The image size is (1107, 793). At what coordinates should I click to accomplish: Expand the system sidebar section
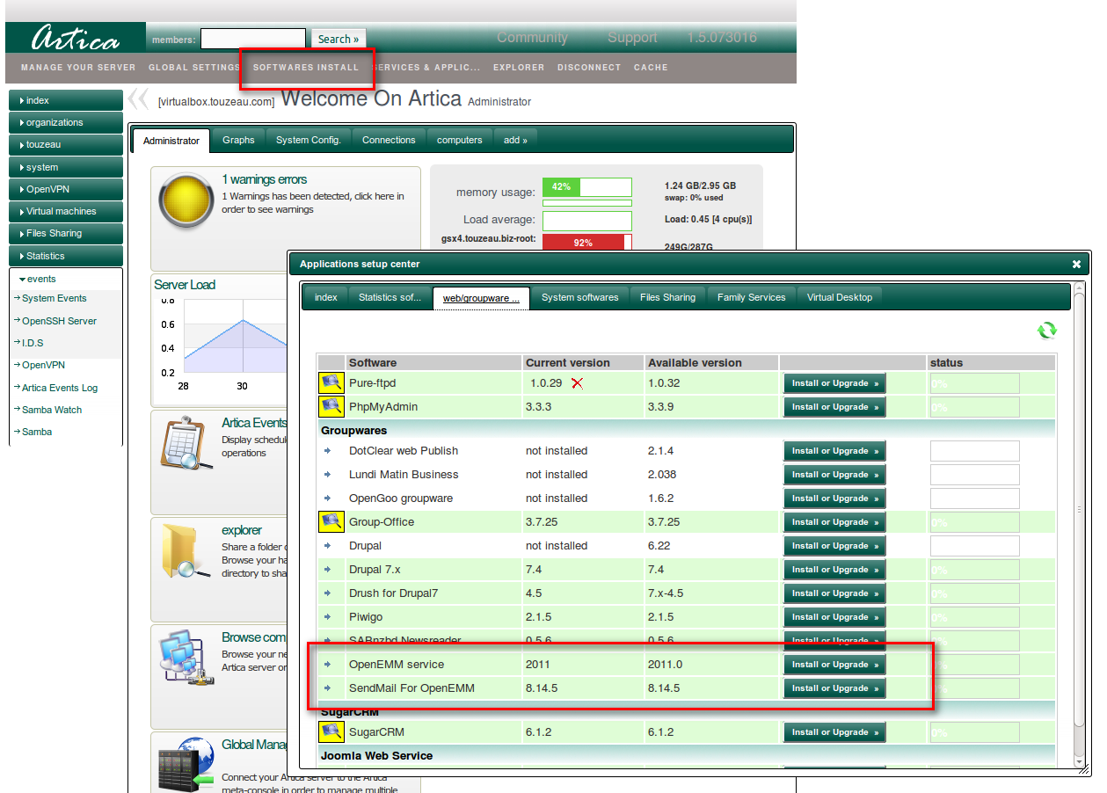[65, 167]
